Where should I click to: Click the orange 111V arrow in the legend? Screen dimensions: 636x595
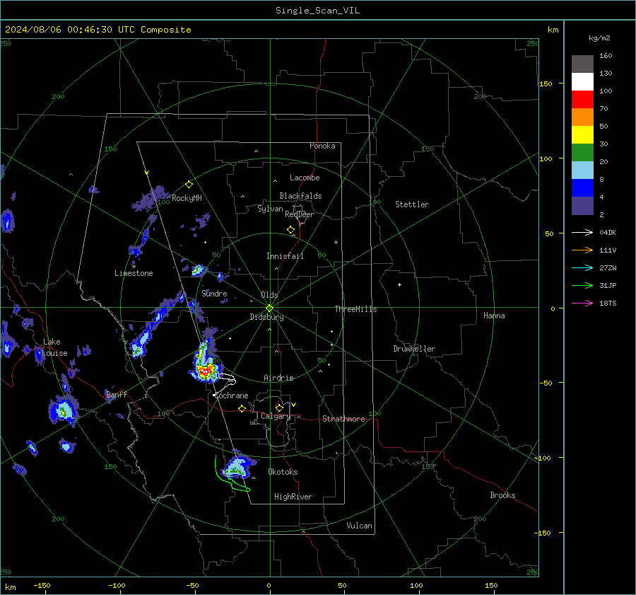point(582,250)
